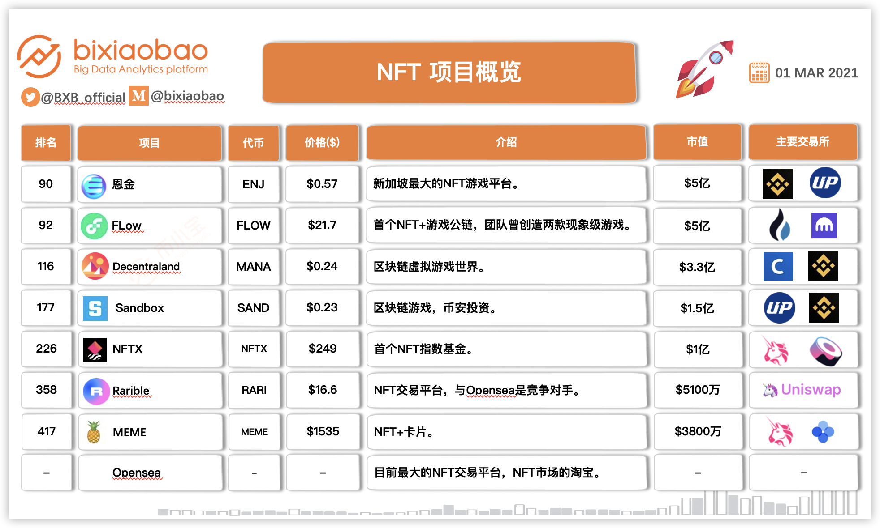Viewport: 880px width, 528px height.
Task: Click the 介绍 column header
Action: click(x=506, y=142)
